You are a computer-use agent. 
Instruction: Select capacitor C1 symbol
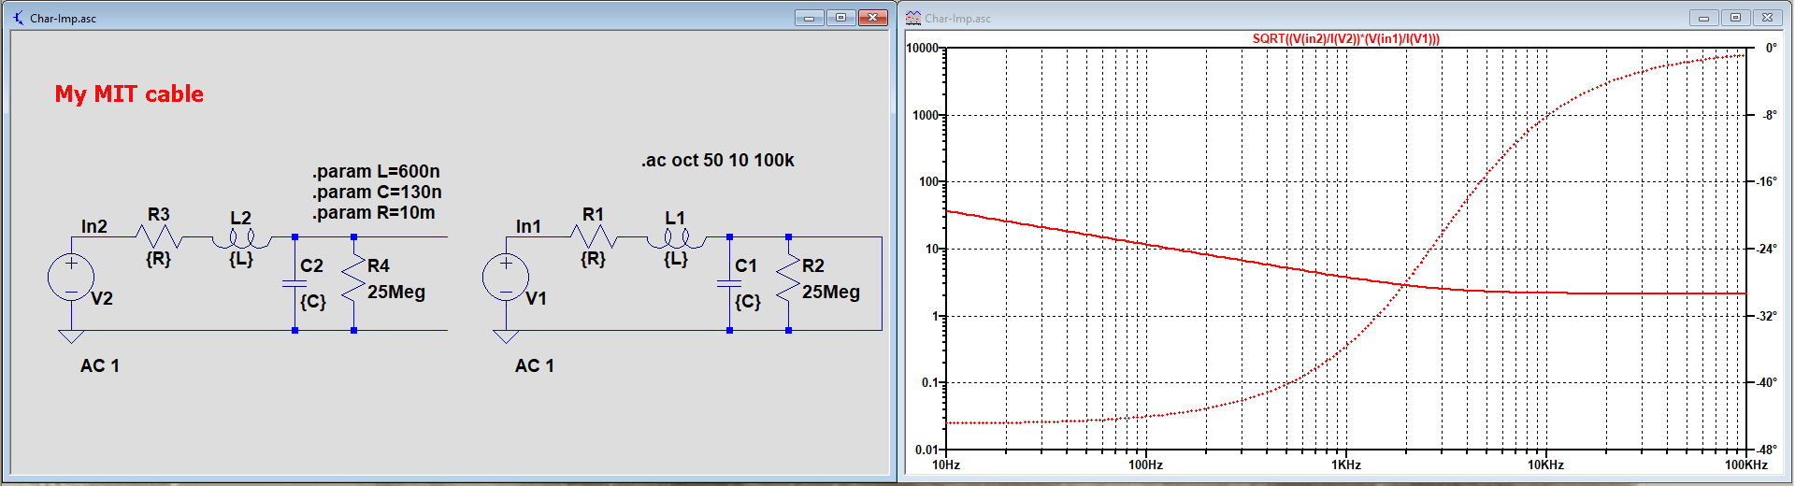pyautogui.click(x=729, y=283)
